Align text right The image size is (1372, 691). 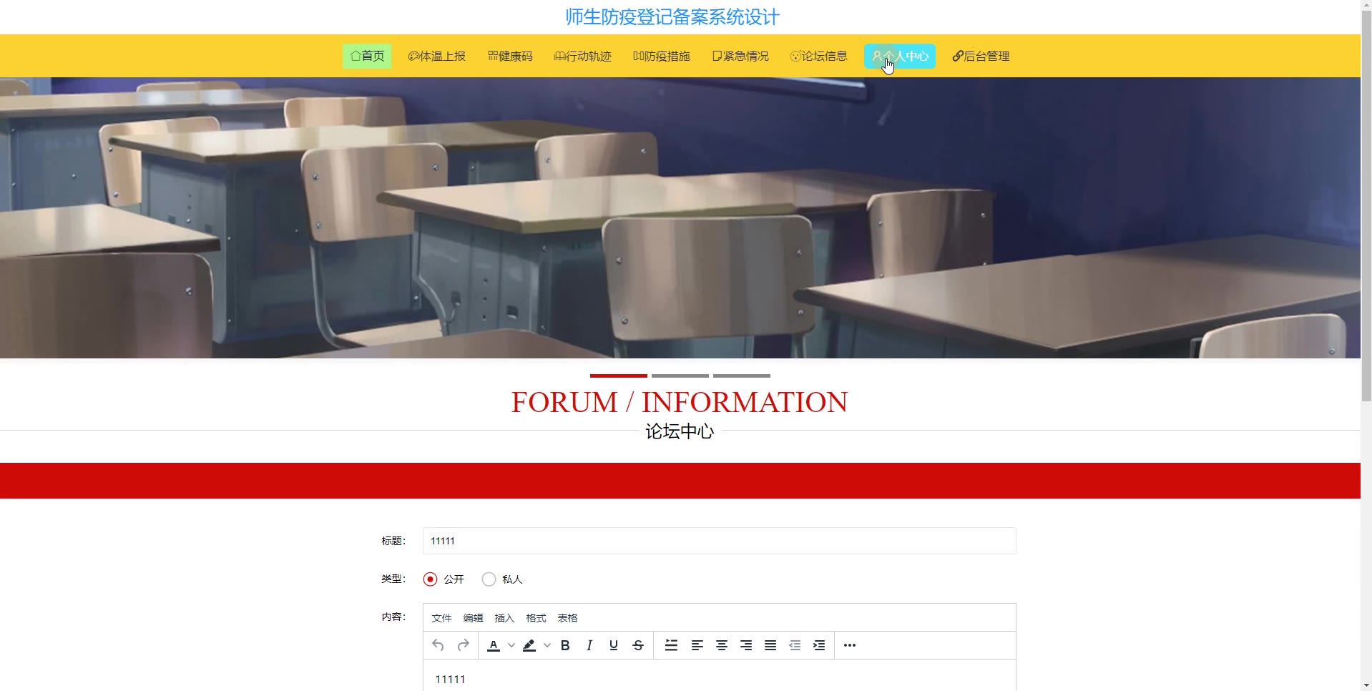746,645
